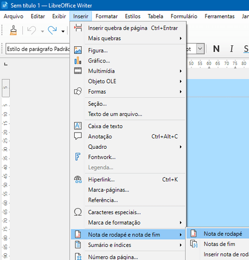Open the font size dropdown arrow
249x260 pixels.
pyautogui.click(x=200, y=49)
